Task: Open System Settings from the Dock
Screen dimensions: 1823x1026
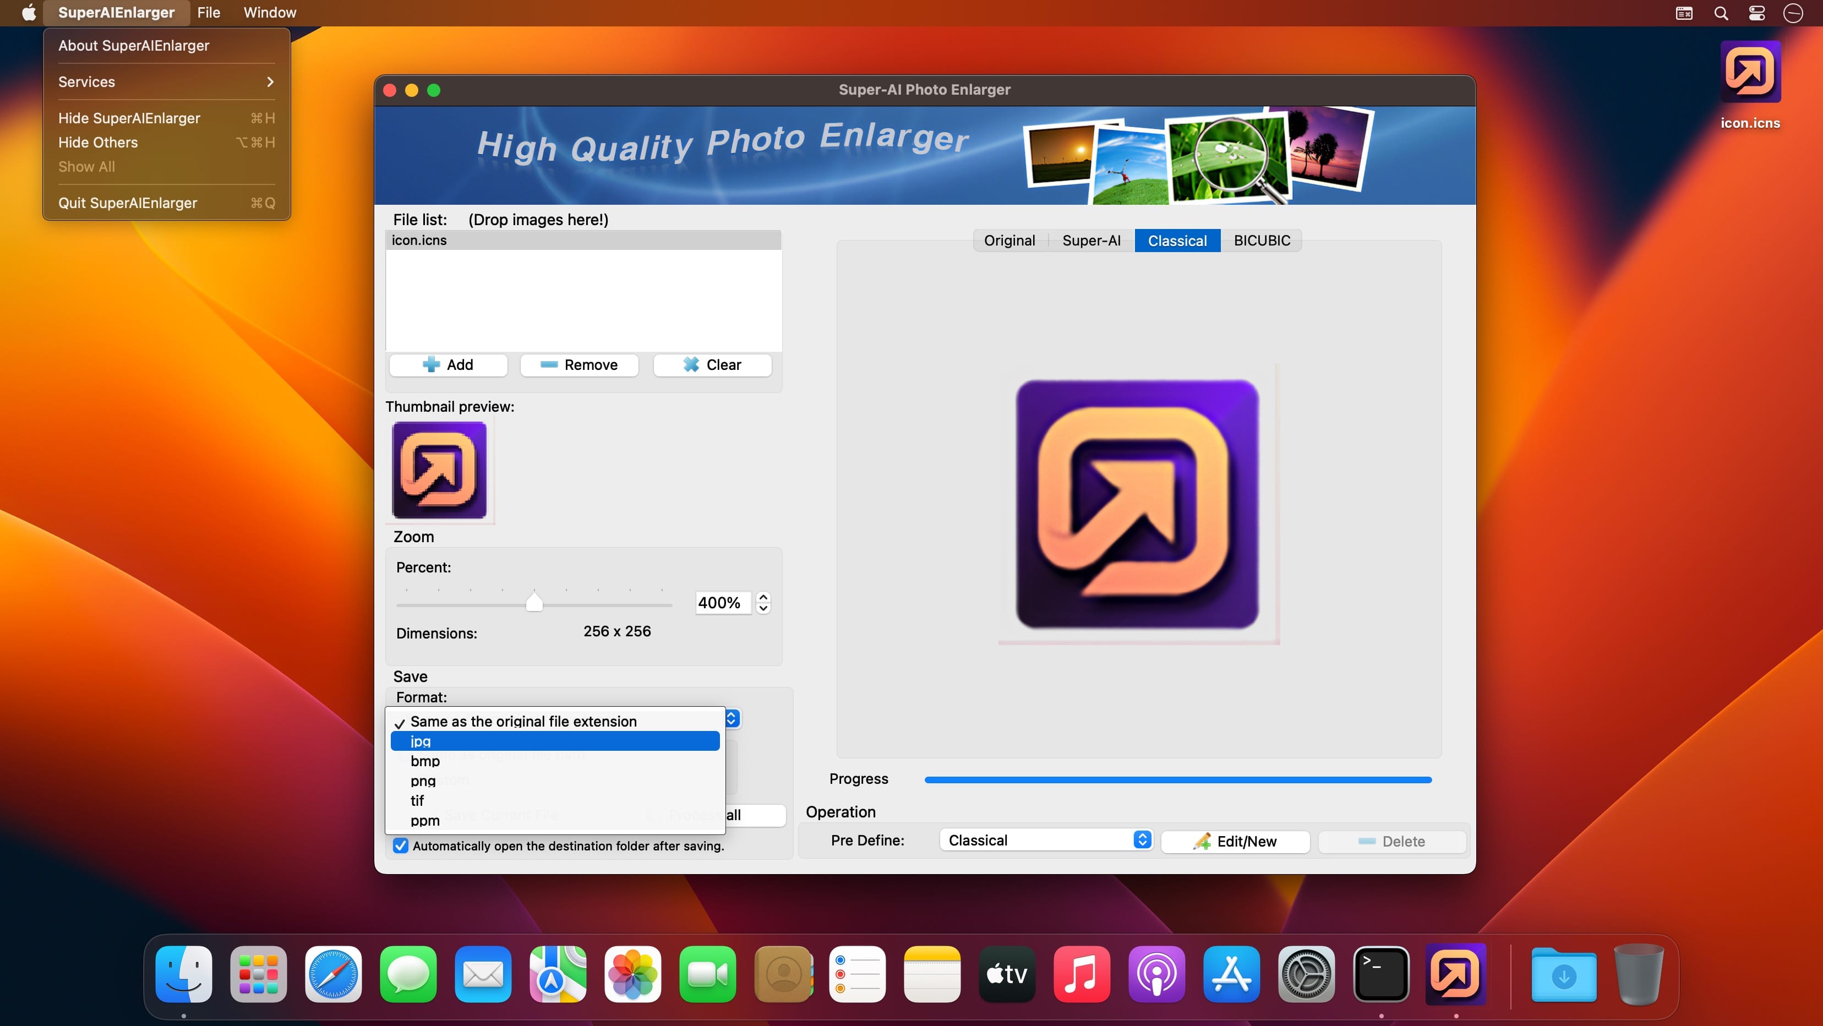Action: pyautogui.click(x=1306, y=974)
